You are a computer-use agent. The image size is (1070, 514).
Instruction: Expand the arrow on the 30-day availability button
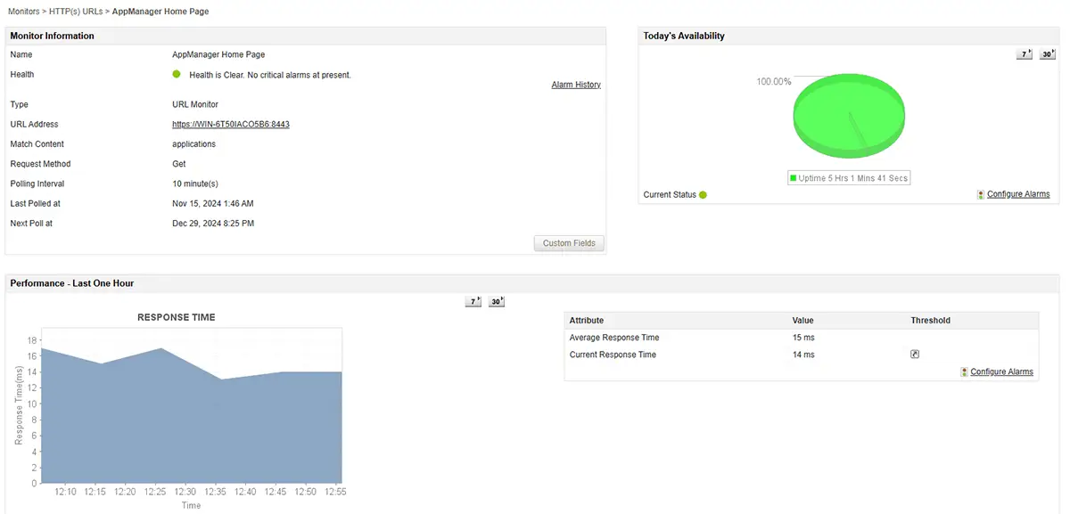(1053, 51)
